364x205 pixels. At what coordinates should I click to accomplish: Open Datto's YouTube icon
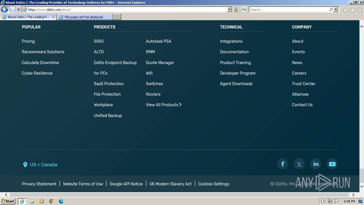pos(332,164)
